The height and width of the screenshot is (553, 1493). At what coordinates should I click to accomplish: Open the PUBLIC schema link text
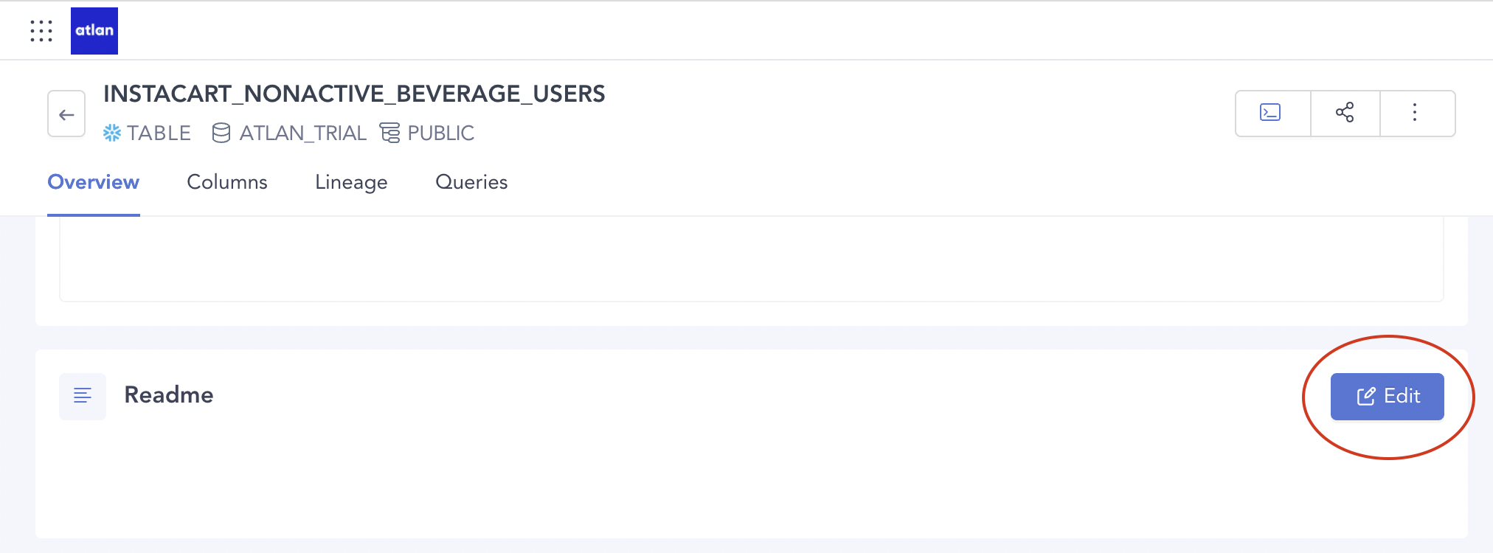coord(440,133)
